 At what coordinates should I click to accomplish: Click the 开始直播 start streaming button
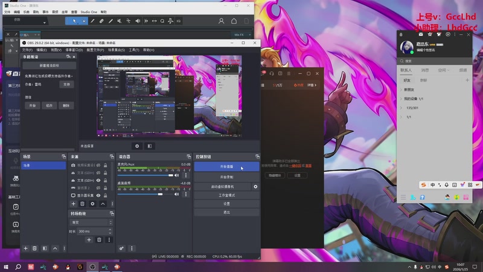[x=226, y=167]
